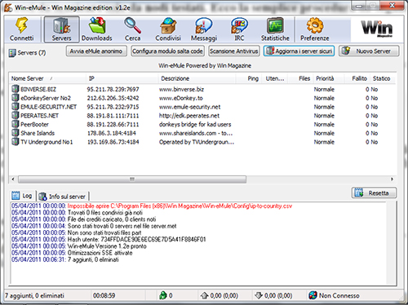408x305 pixels.
Task: Click the Nuovo Server button
Action: point(369,51)
